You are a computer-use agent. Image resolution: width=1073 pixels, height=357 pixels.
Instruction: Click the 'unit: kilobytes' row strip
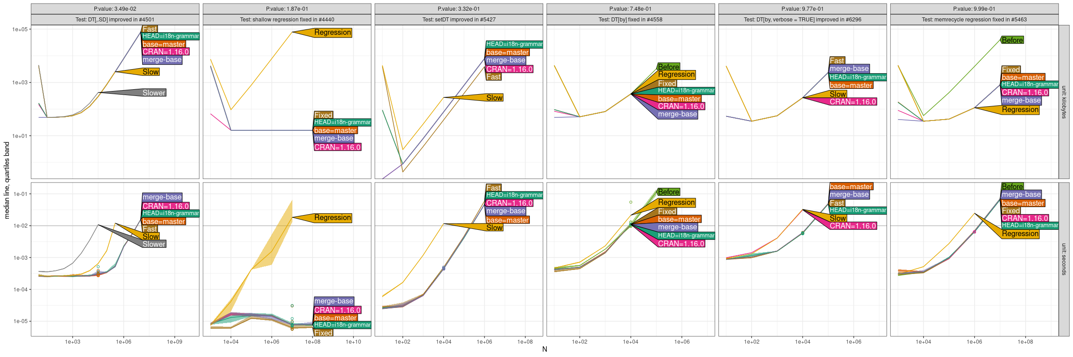coord(1064,102)
